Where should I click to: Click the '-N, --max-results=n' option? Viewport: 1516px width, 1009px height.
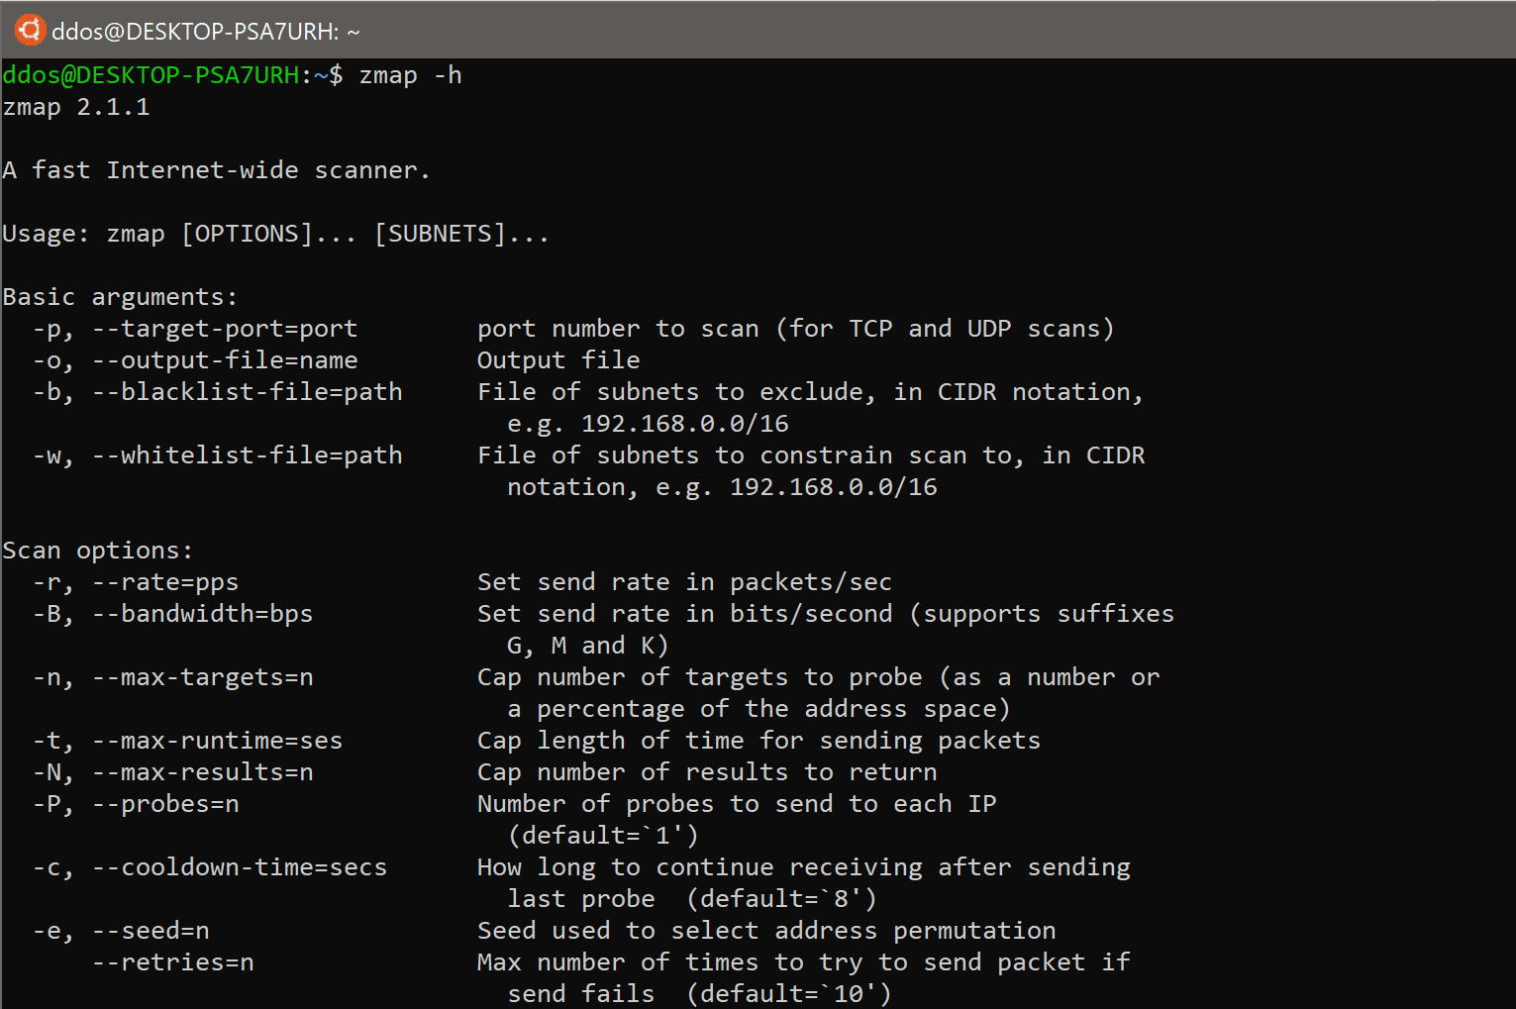click(172, 772)
